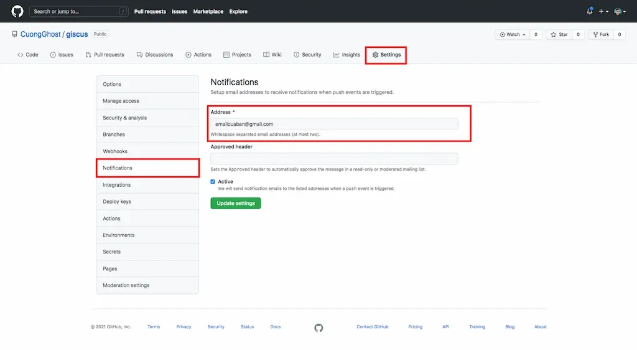The height and width of the screenshot is (350, 637).
Task: Open the Docs footer link
Action: coord(276,327)
